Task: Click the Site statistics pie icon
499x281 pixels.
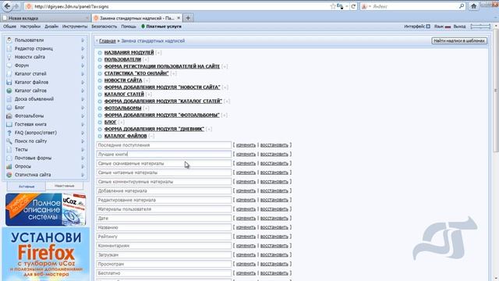Action: [x=9, y=175]
